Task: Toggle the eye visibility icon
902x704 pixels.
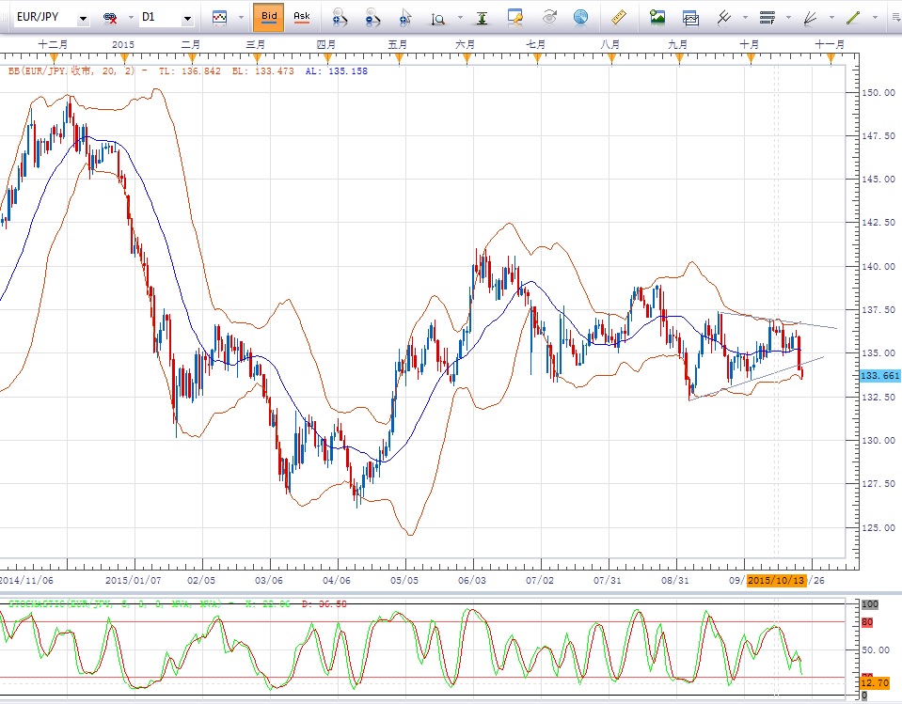Action: 550,17
